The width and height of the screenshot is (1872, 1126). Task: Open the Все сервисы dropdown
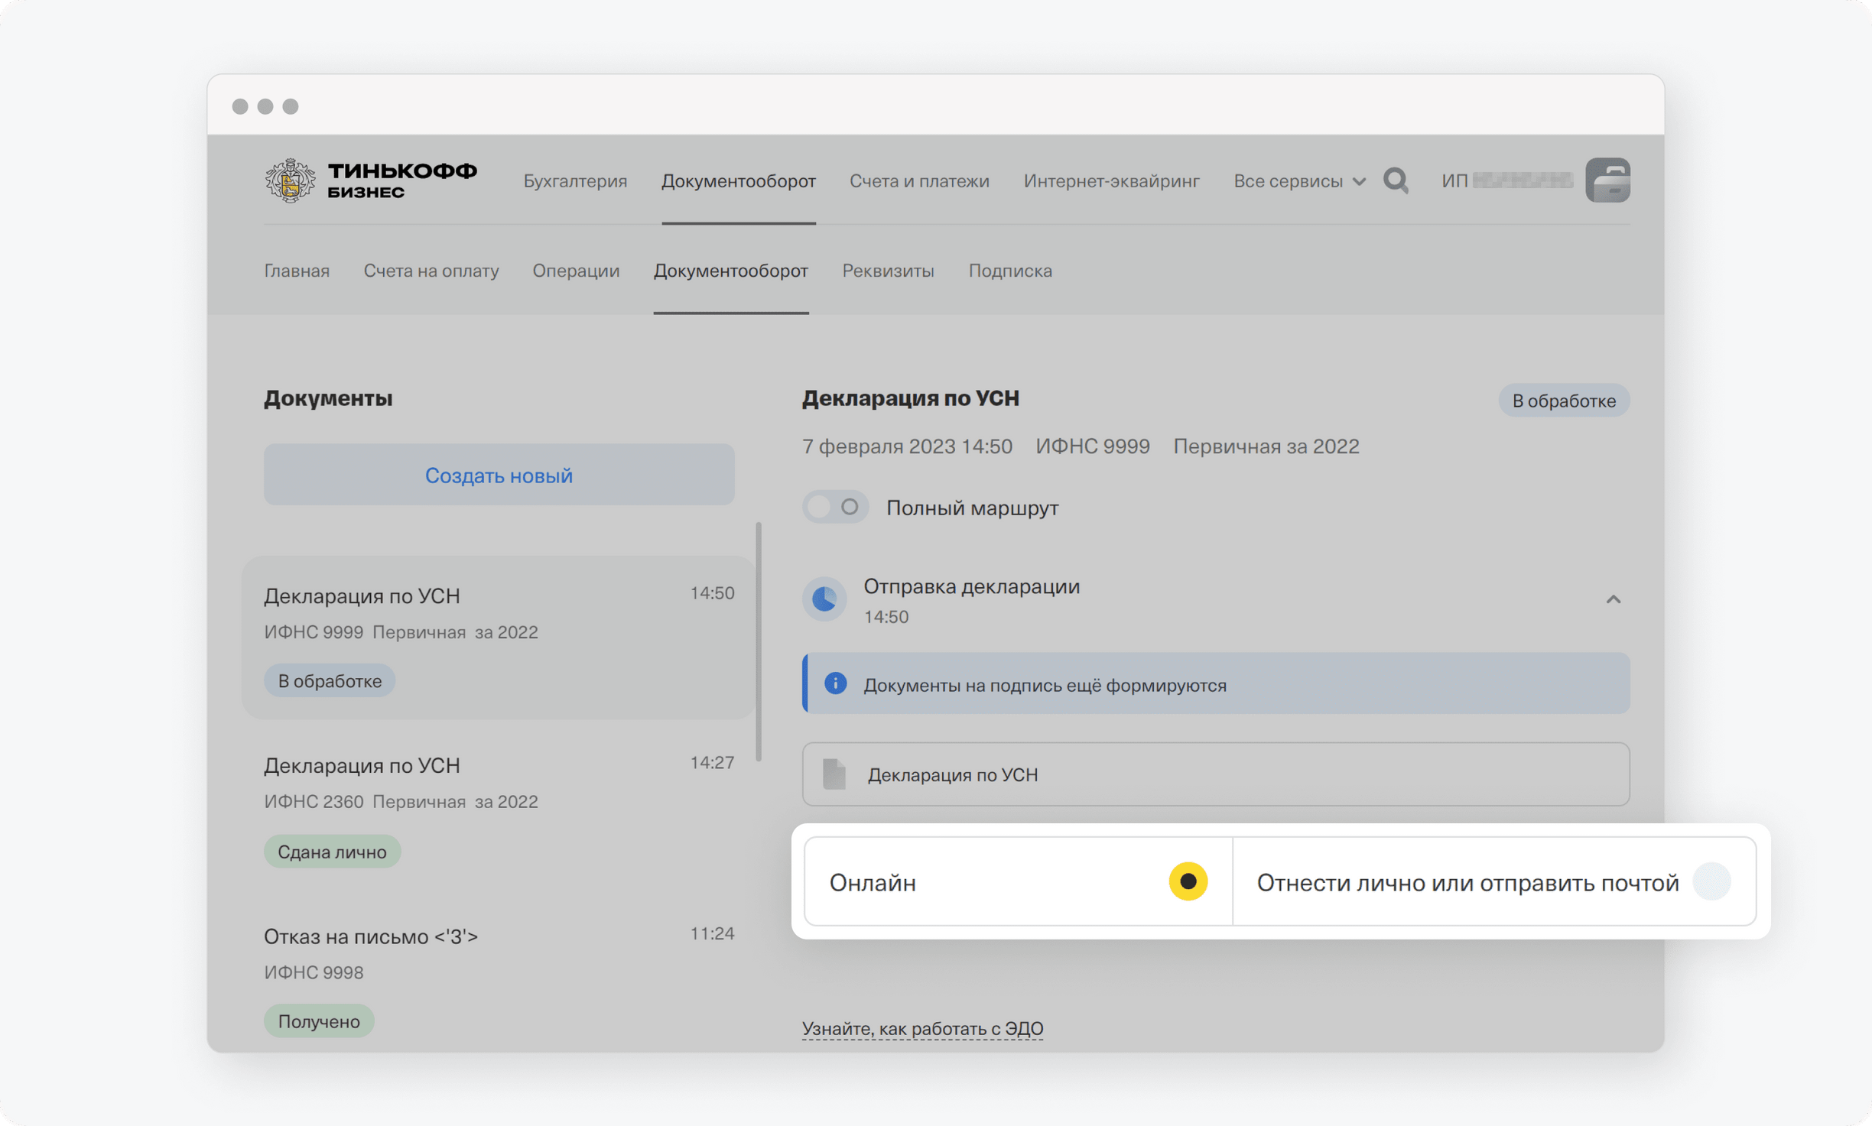coord(1298,181)
